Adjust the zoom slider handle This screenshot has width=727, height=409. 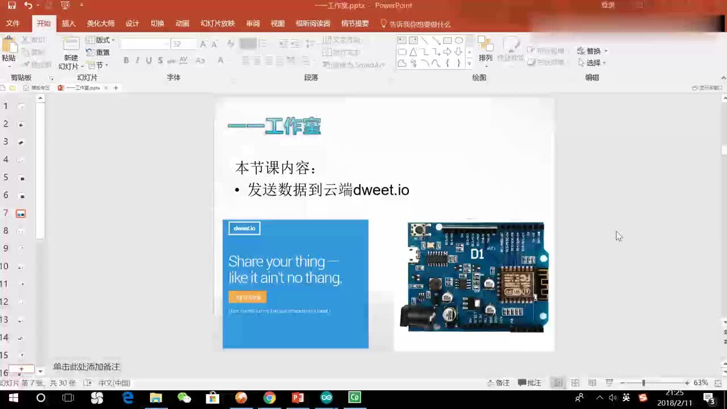(644, 383)
